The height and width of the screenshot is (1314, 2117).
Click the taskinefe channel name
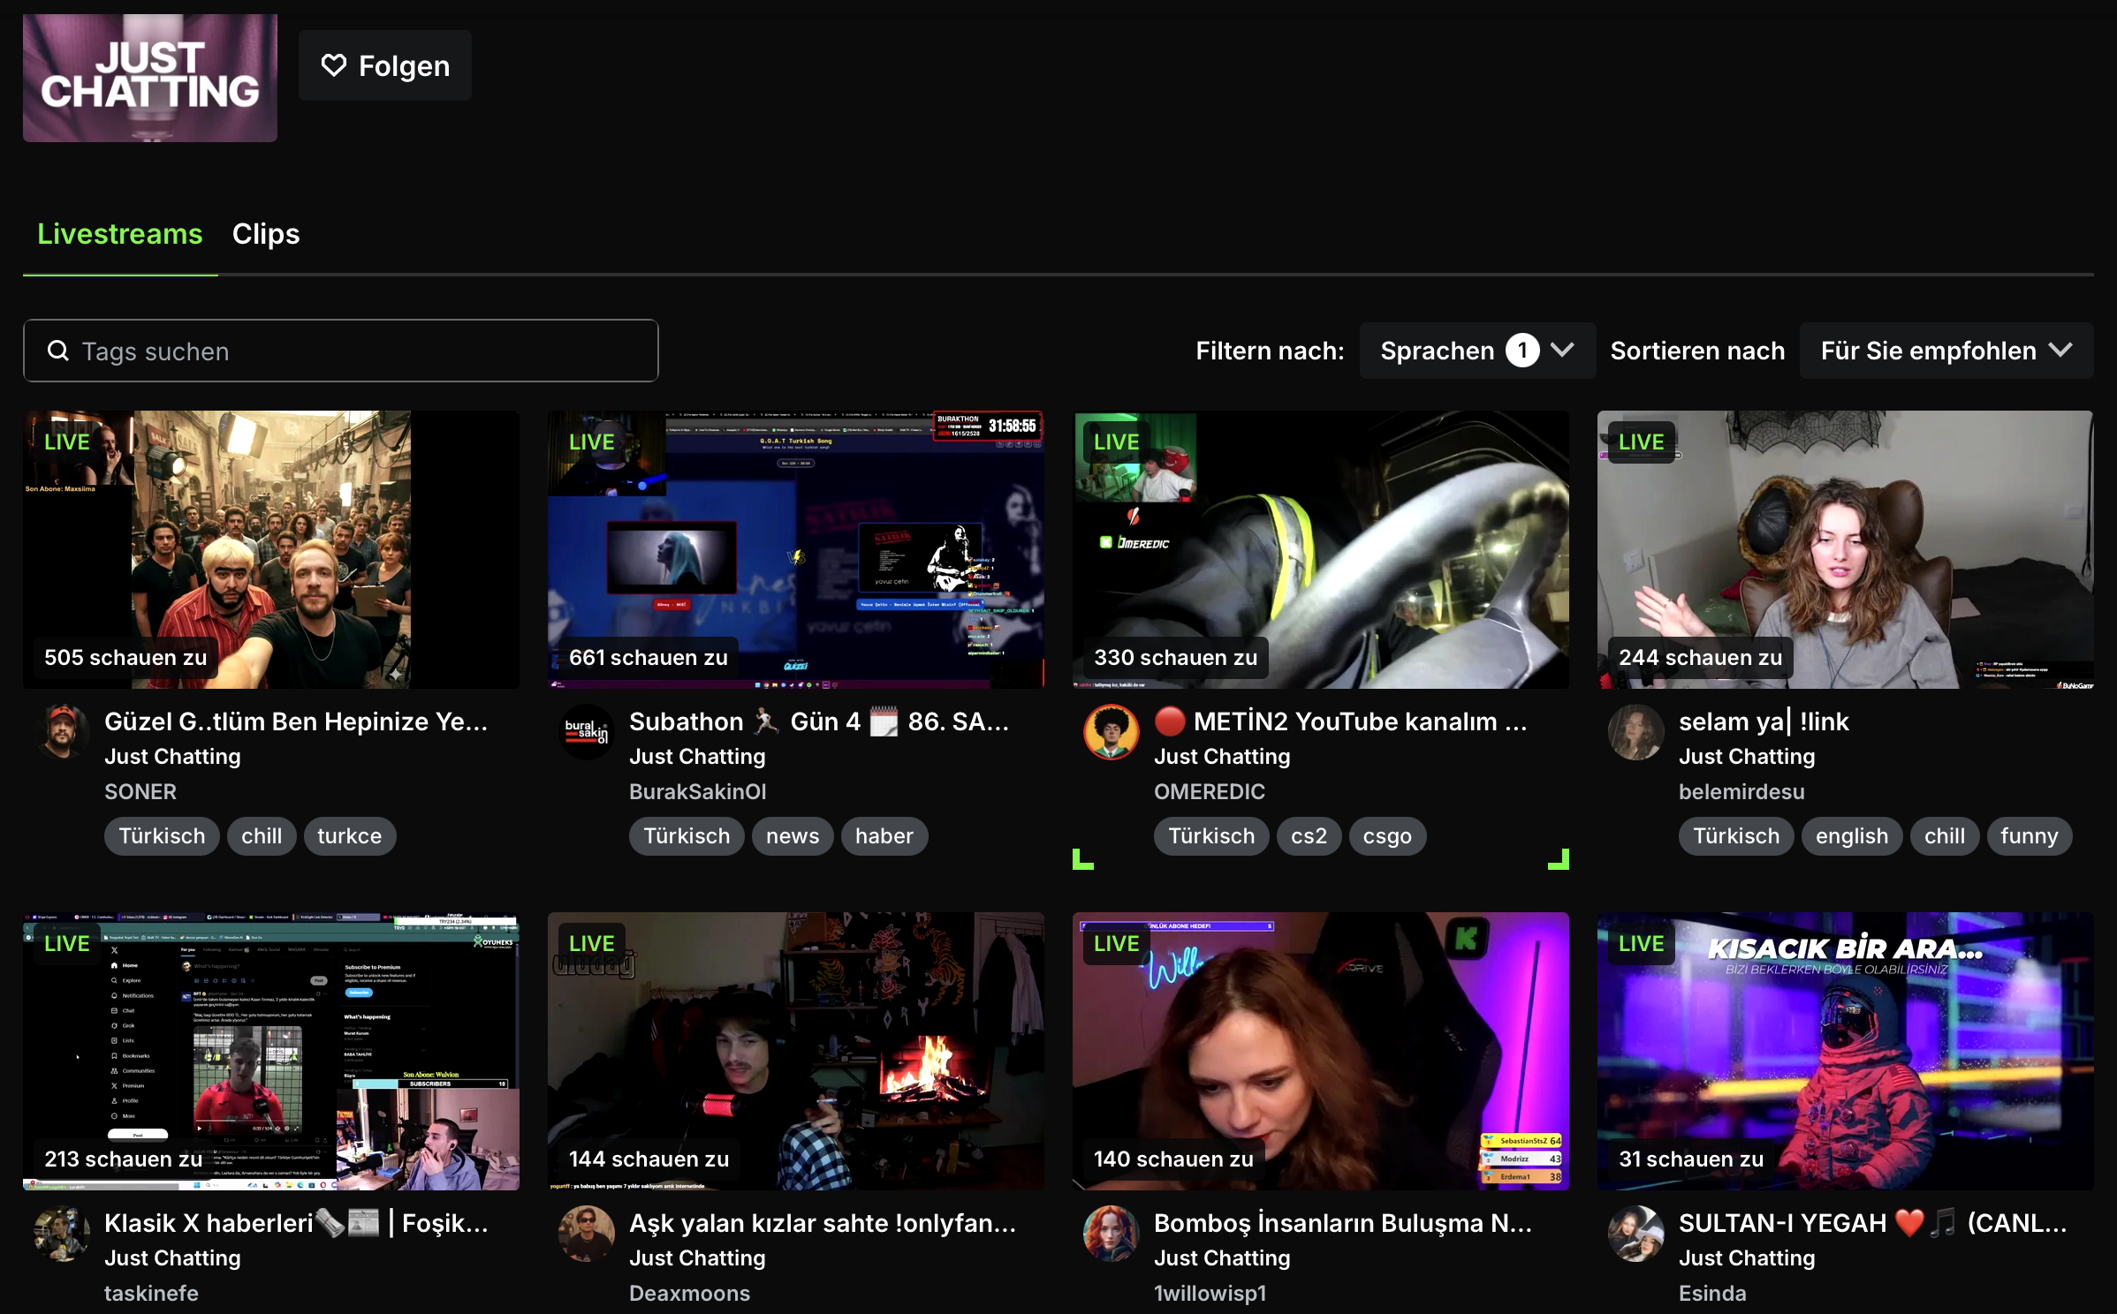tap(151, 1294)
